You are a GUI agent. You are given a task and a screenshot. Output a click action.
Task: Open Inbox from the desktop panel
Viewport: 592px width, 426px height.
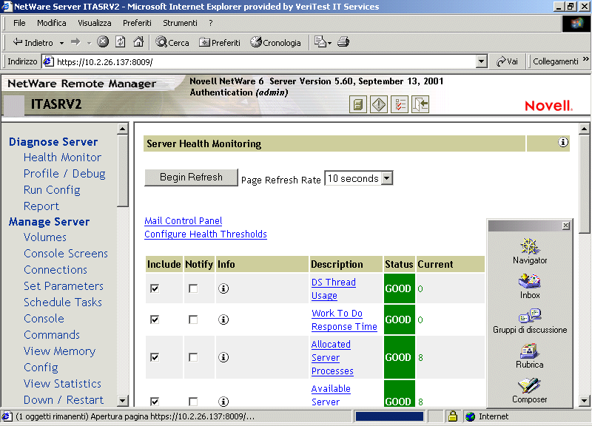coord(529,280)
